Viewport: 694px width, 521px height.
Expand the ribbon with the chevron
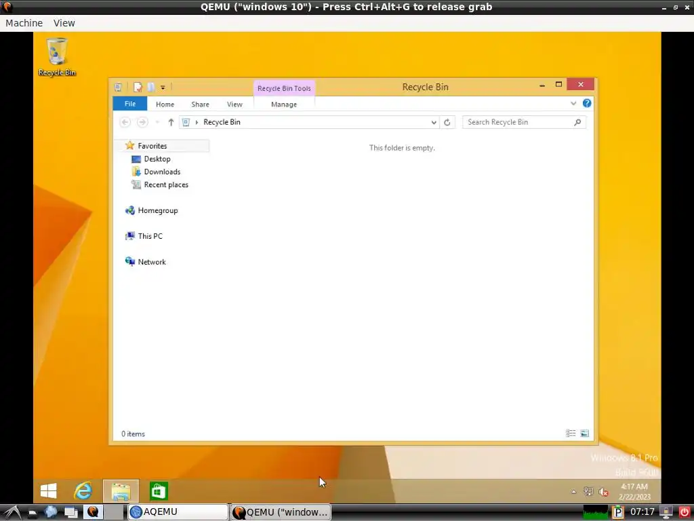coord(573,103)
